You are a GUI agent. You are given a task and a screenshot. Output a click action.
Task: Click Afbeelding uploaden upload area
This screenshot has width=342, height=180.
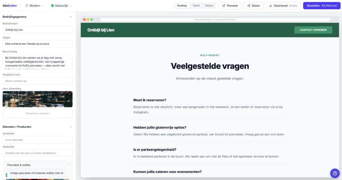coord(37,114)
